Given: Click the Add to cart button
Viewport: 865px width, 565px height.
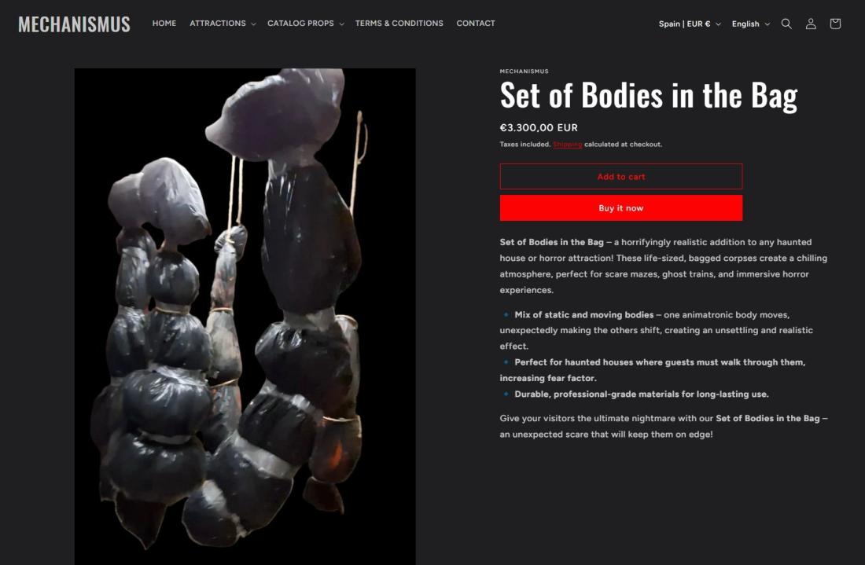Looking at the screenshot, I should (620, 176).
